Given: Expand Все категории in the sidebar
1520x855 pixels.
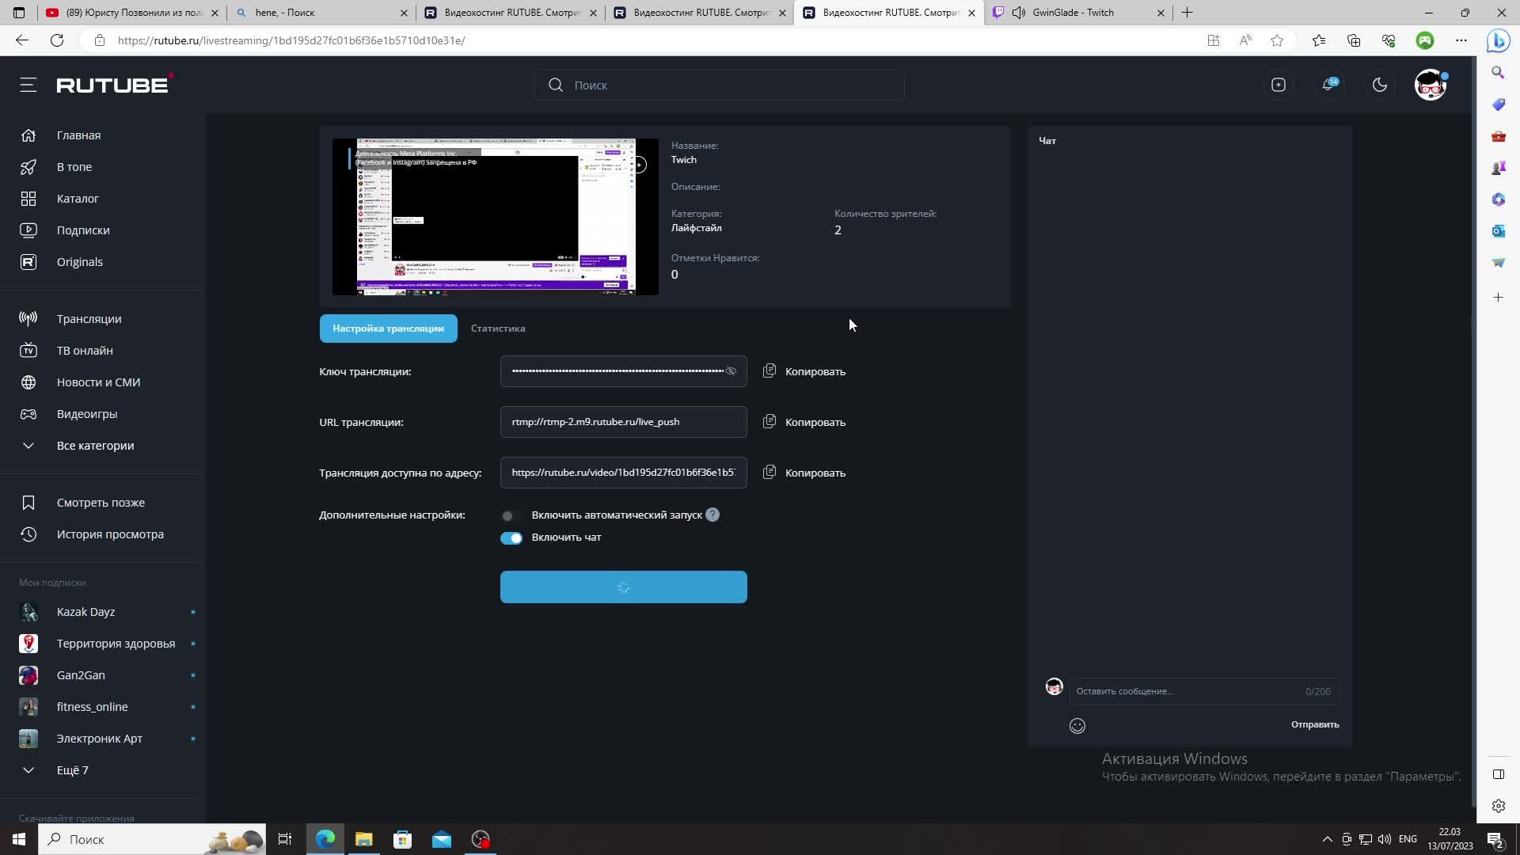Looking at the screenshot, I should [x=95, y=446].
